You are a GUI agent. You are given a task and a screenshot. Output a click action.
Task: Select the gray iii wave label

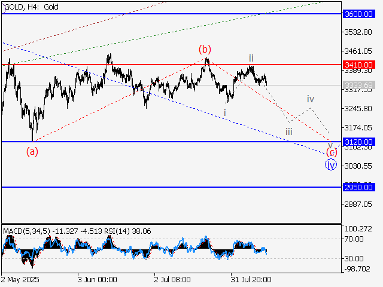coord(289,132)
